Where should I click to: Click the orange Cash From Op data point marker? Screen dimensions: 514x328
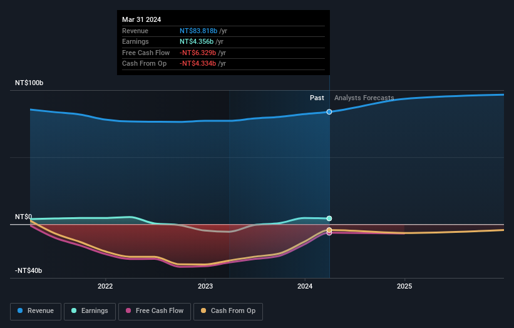coord(329,230)
